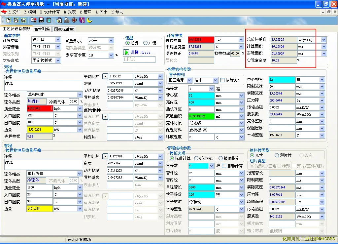Open the 居中 alignment dropdown
338x244 pixels.
click(x=215, y=80)
